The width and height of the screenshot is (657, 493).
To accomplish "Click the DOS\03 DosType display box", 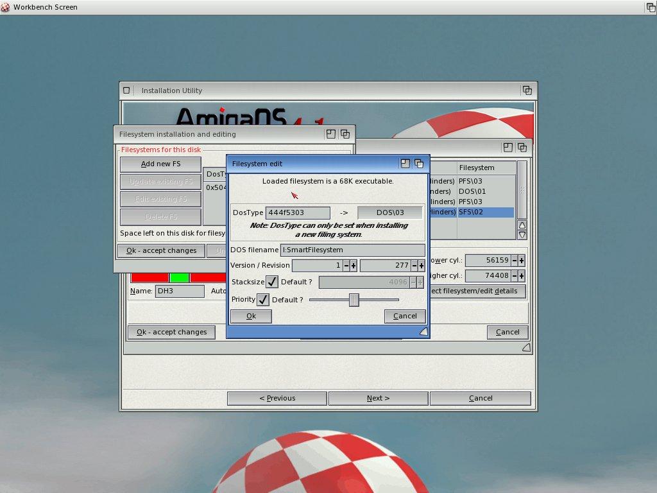I will coord(390,212).
